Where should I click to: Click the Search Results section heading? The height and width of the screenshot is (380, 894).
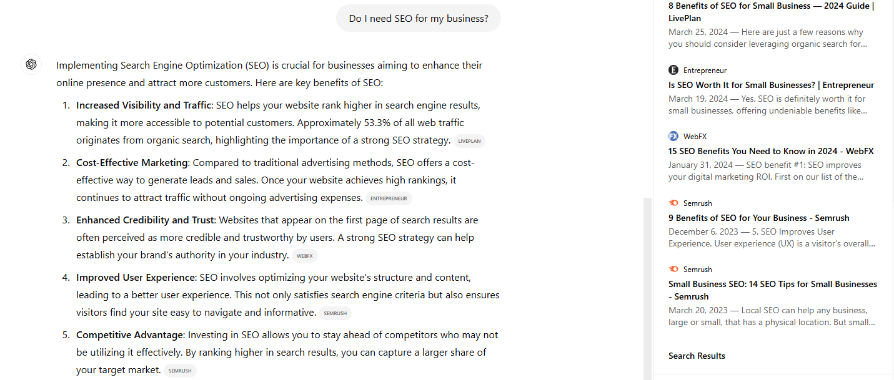coord(697,356)
